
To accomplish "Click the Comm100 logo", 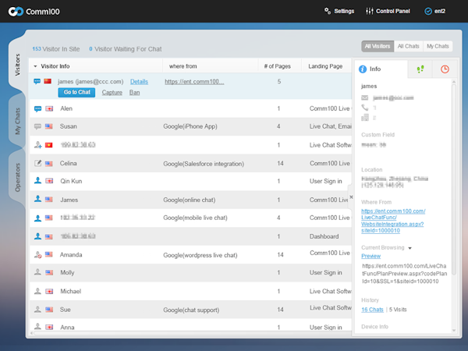I will point(34,12).
